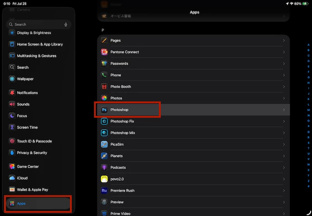Click the chevron on the Passwords row
The width and height of the screenshot is (312, 216).
coord(284,63)
